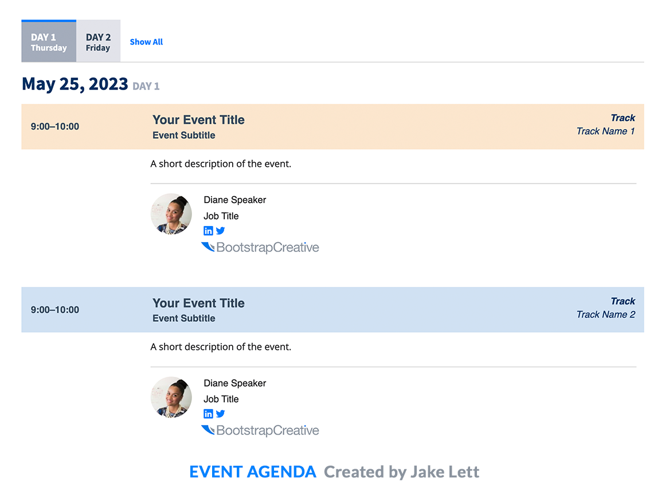Toggle the Event Subtitle row of the first event
Screen dimensions: 665x499
(x=183, y=135)
